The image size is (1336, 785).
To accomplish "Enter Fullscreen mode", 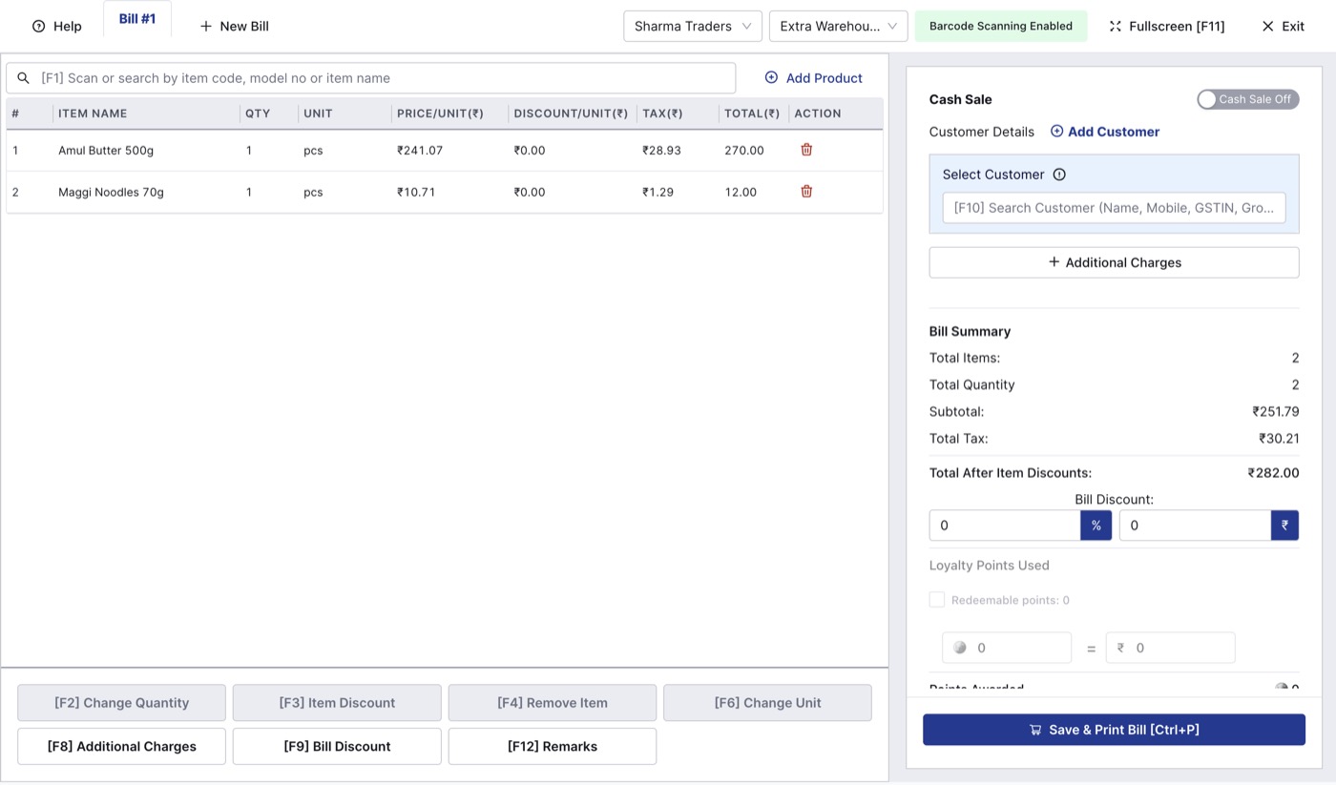I will click(1167, 27).
